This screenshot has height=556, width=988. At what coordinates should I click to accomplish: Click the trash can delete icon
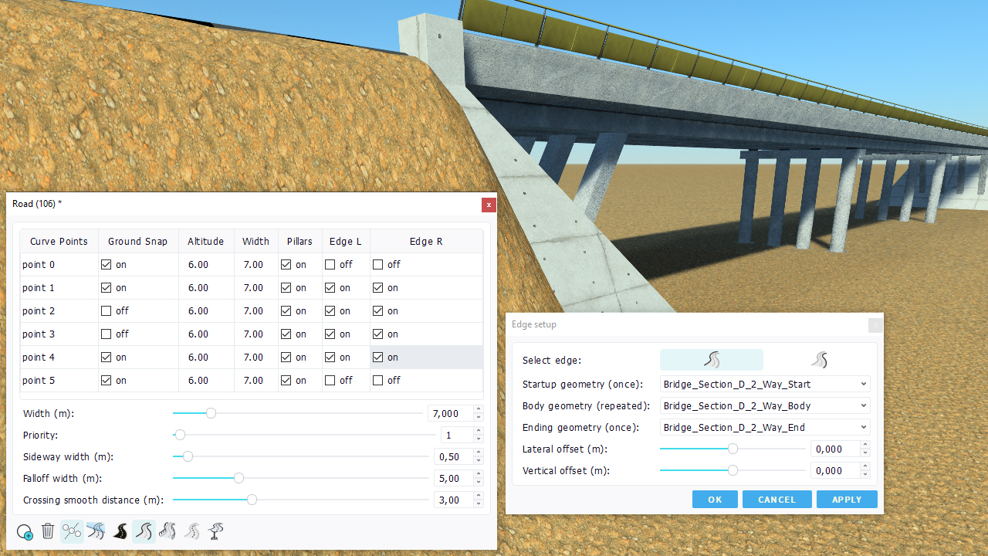point(48,531)
